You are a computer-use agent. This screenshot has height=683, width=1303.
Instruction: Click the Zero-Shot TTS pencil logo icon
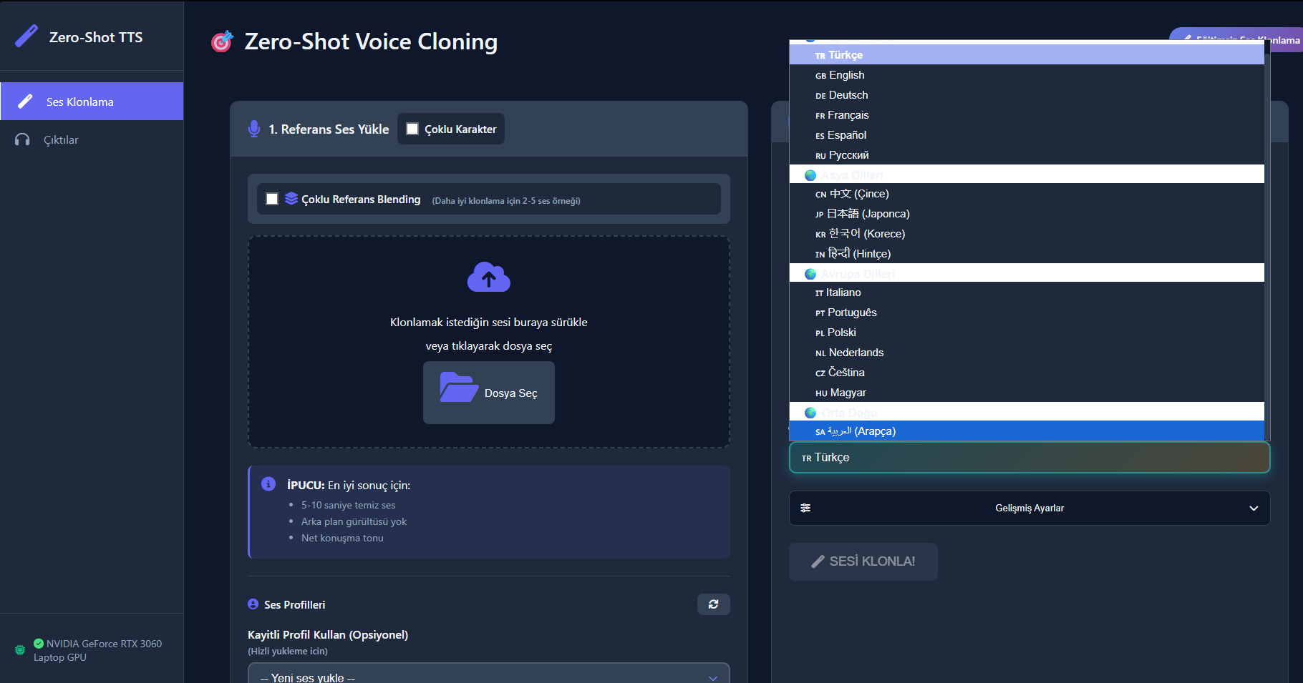[x=26, y=36]
